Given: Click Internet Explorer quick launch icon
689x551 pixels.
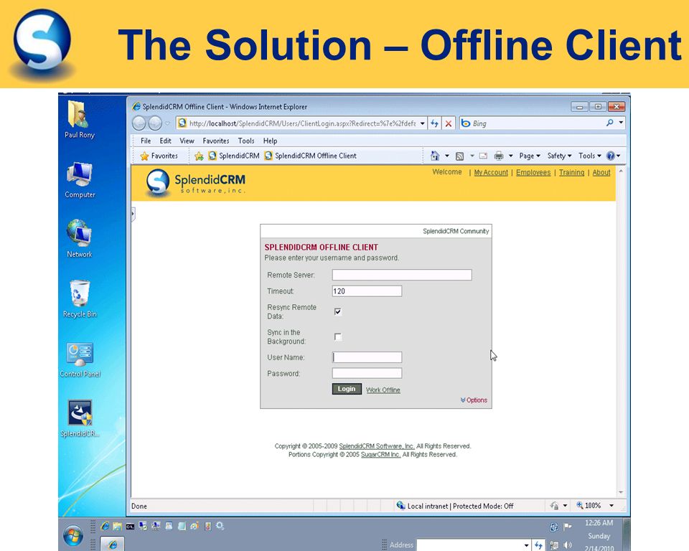Looking at the screenshot, I should pyautogui.click(x=105, y=526).
